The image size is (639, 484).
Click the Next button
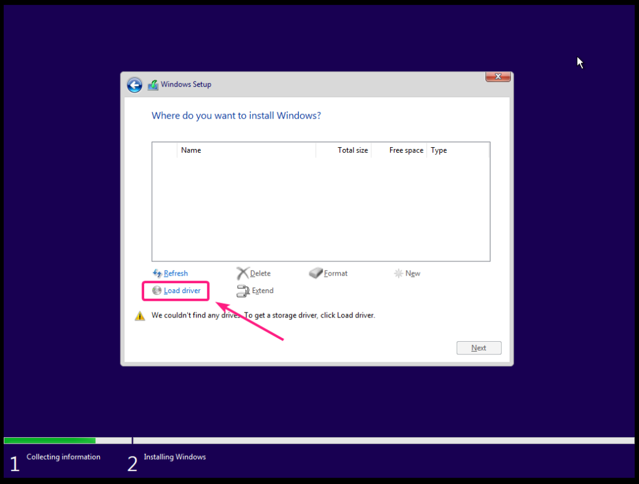pos(479,348)
